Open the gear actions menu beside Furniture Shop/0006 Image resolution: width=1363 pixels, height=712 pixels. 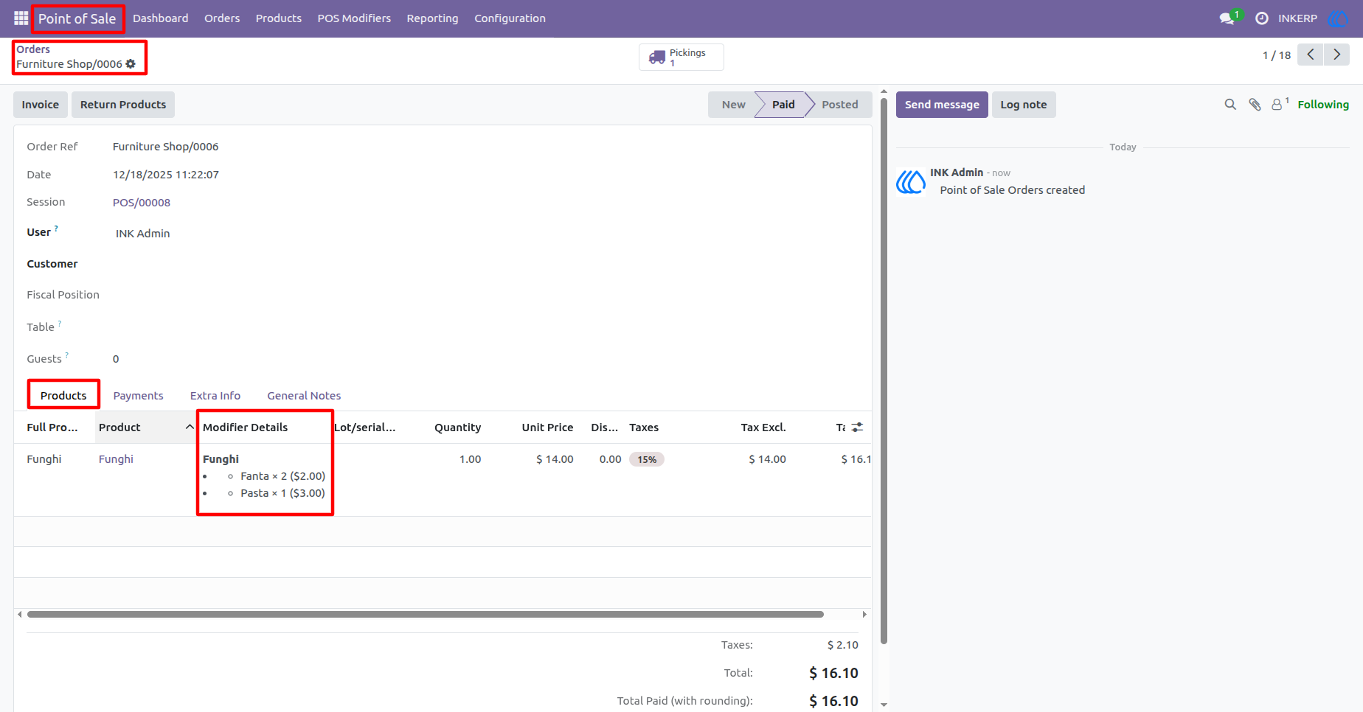point(131,64)
